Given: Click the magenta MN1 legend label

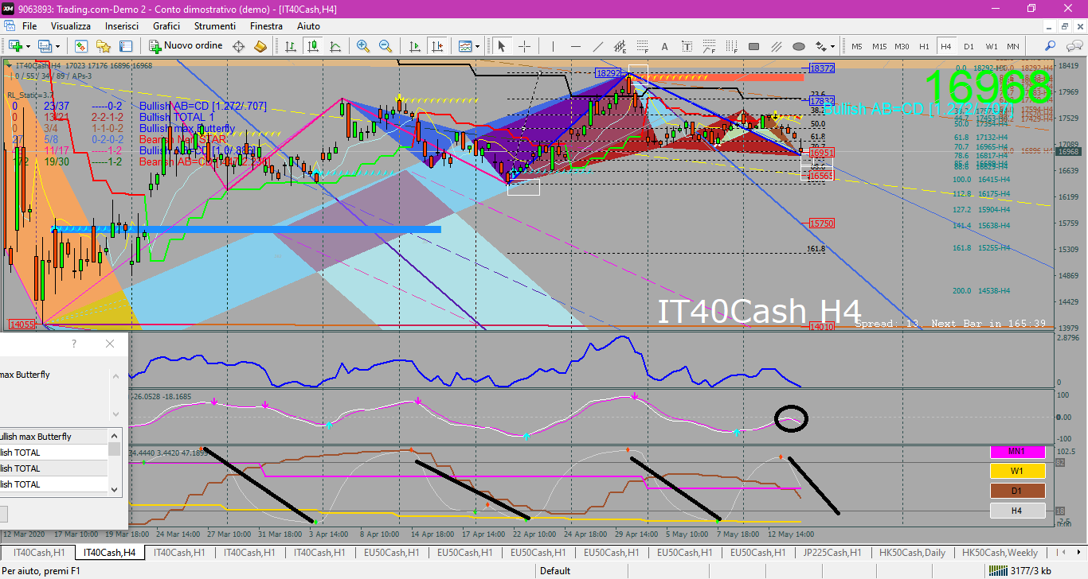Looking at the screenshot, I should (1017, 452).
